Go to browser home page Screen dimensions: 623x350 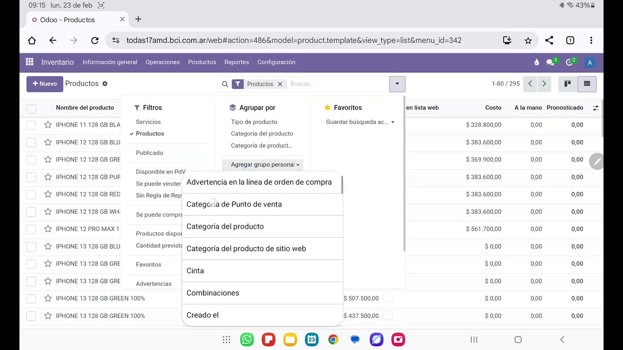pyautogui.click(x=32, y=40)
